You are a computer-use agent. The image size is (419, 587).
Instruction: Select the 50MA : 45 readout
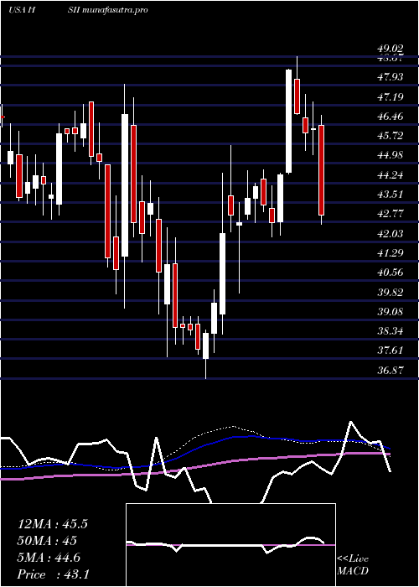click(x=47, y=541)
